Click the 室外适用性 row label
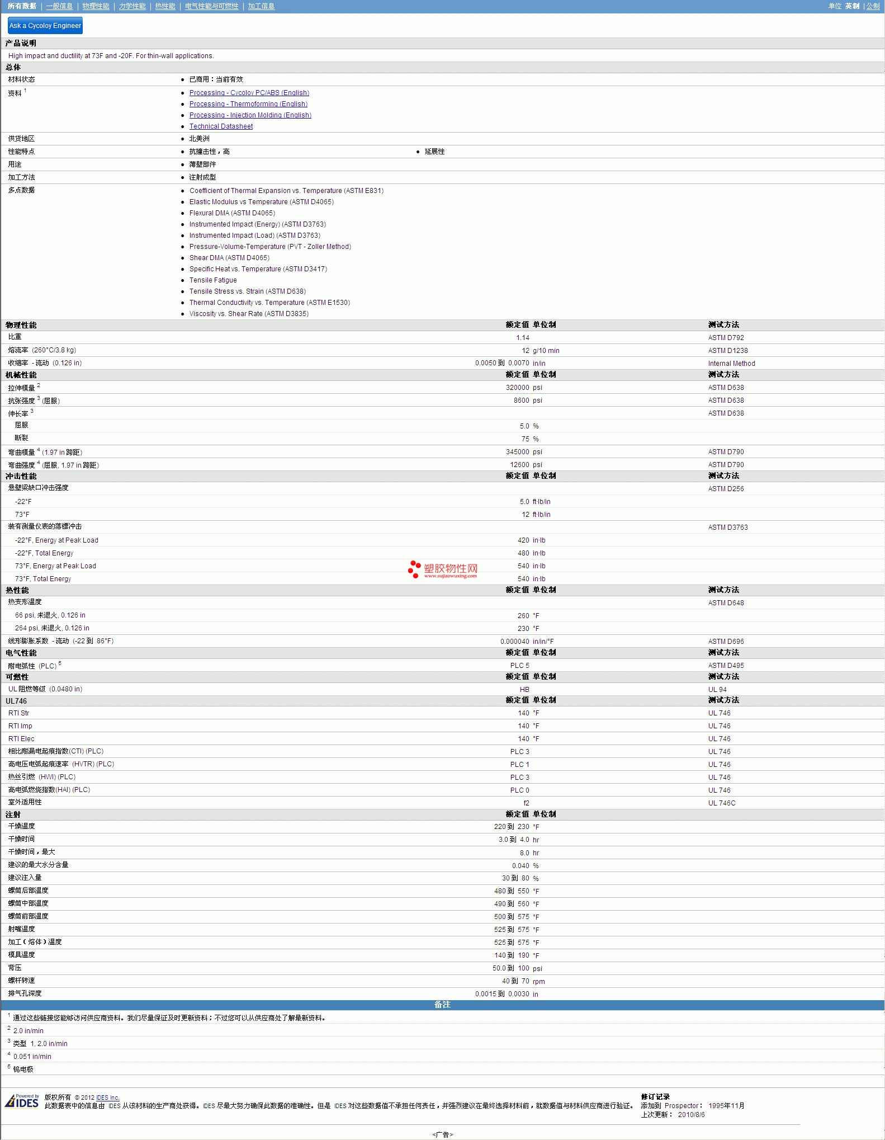Image resolution: width=885 pixels, height=1140 pixels. tap(25, 802)
